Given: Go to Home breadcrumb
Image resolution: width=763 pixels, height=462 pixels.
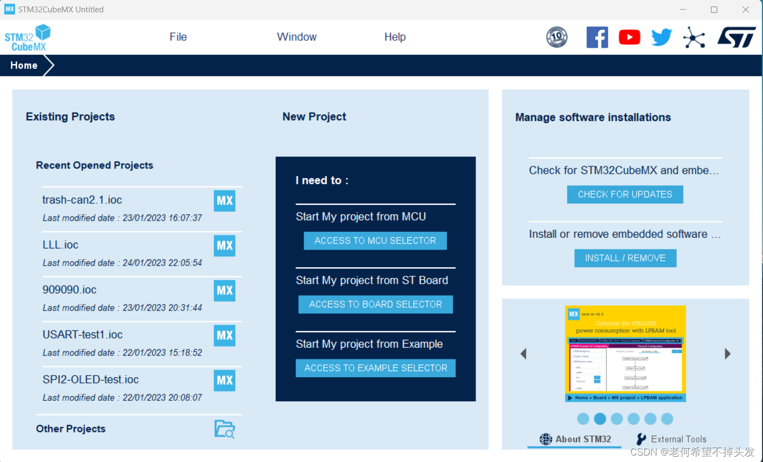Looking at the screenshot, I should coord(24,65).
